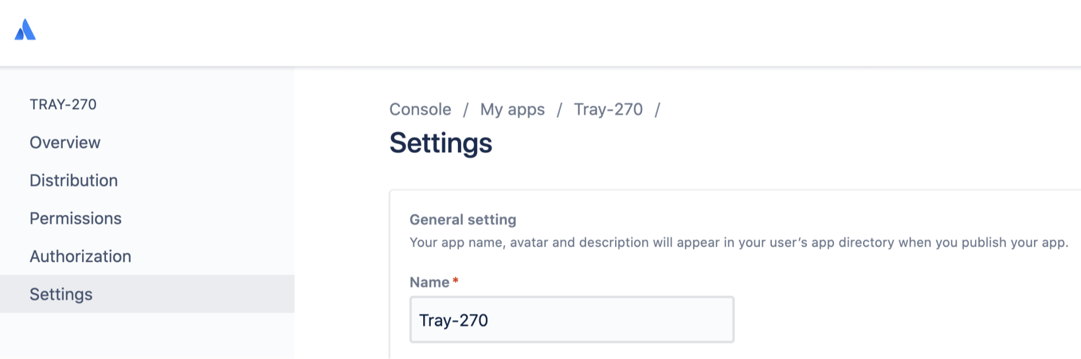Click the General setting section title

coord(463,220)
